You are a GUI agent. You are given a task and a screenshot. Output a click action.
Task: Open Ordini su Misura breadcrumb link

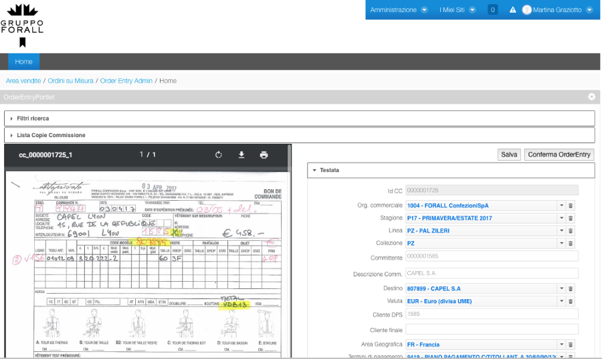tap(71, 81)
